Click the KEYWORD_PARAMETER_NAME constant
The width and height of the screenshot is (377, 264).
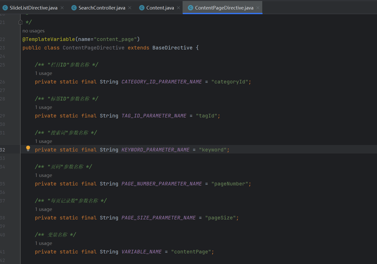coord(155,150)
